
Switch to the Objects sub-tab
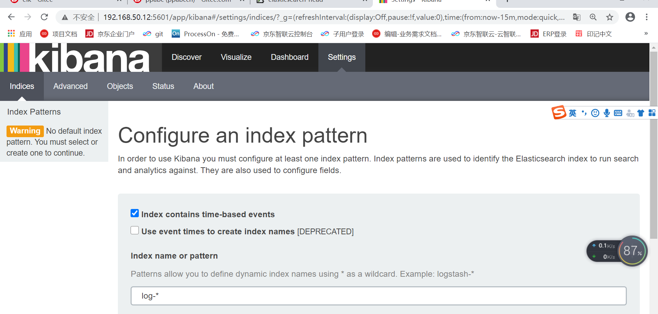(120, 86)
